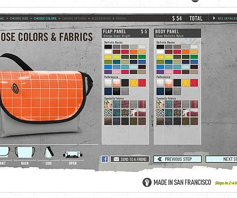Click the Send to a Friend envelope button
237x198 pixels.
tap(130, 159)
